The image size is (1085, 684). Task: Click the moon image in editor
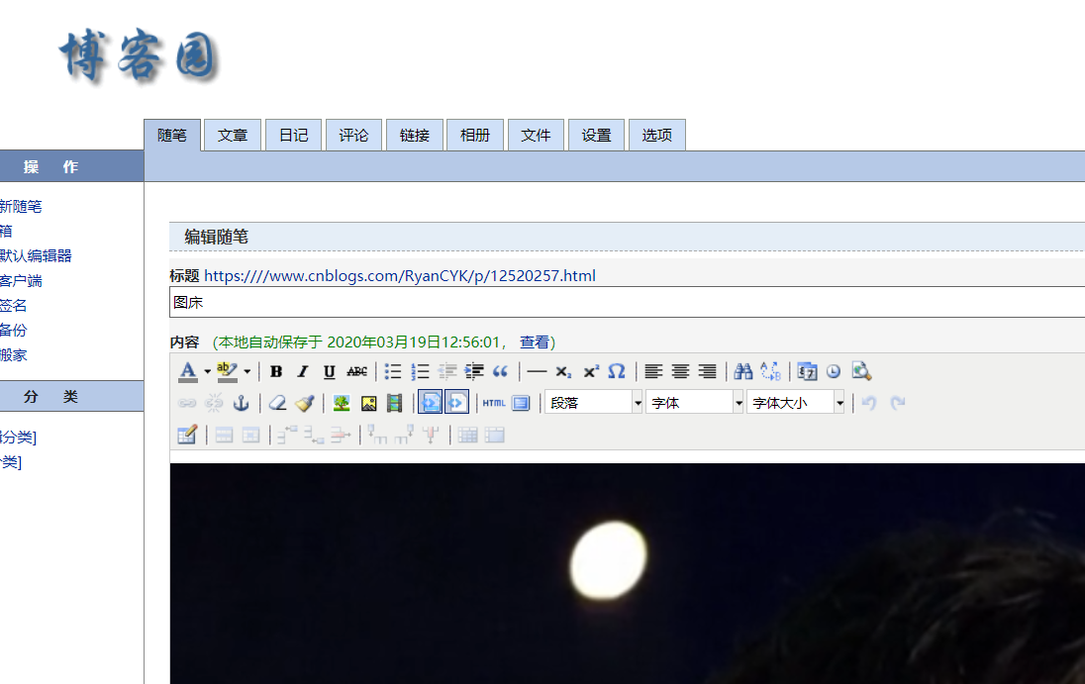[608, 560]
